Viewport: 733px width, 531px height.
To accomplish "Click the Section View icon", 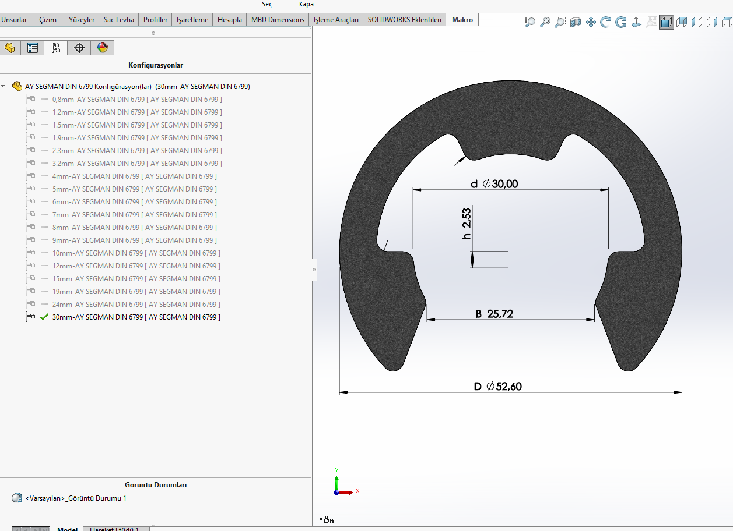I will [x=576, y=23].
